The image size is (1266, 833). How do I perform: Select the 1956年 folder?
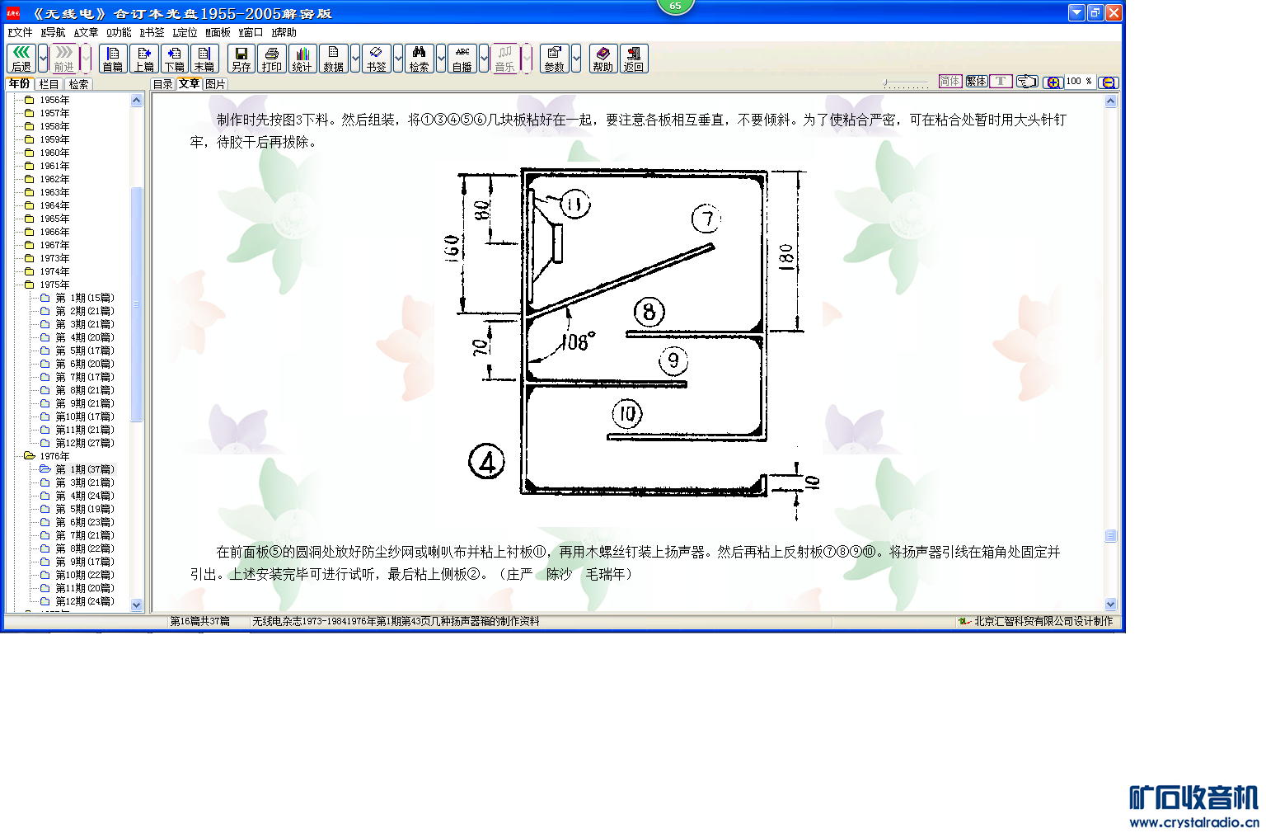[47, 100]
